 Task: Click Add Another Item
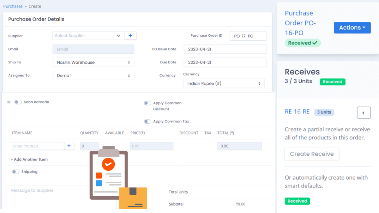point(29,159)
